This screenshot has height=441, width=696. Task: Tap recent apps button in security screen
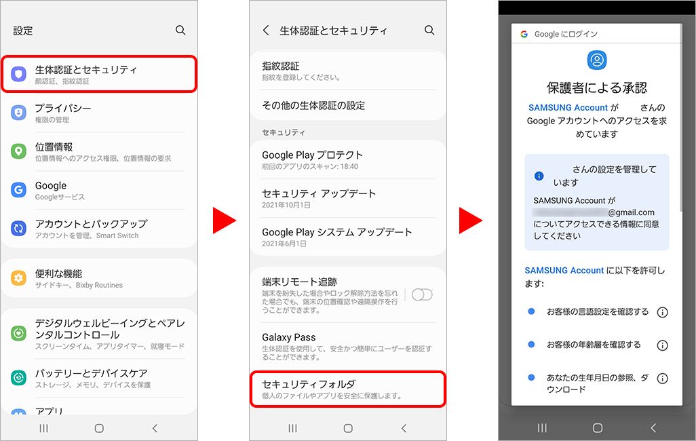(292, 428)
